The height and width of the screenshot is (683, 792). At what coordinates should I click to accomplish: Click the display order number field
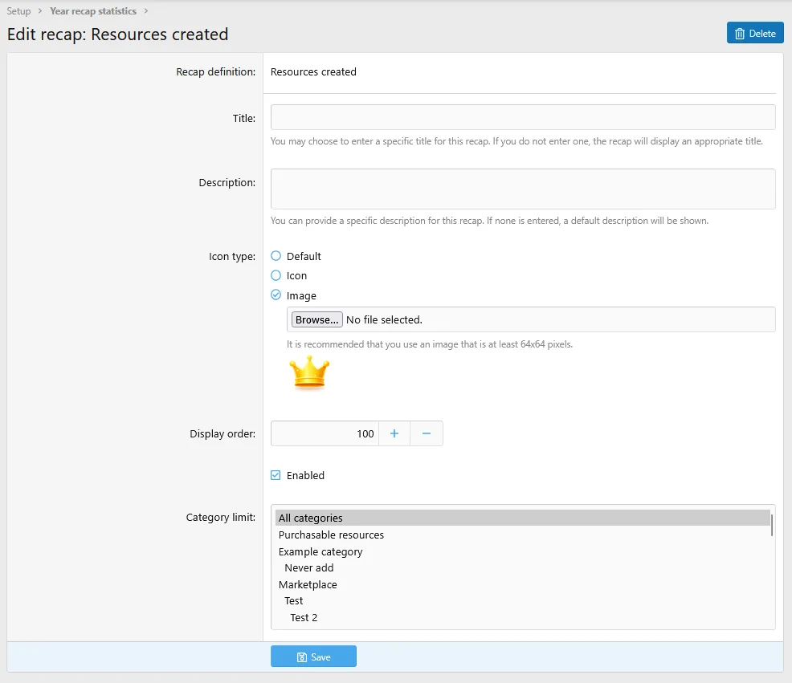click(325, 433)
